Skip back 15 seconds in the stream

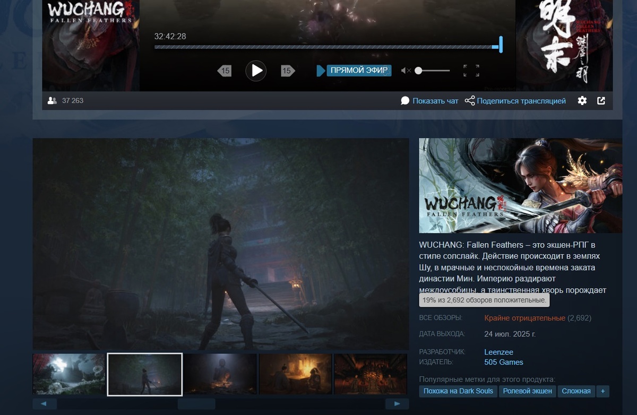click(225, 71)
